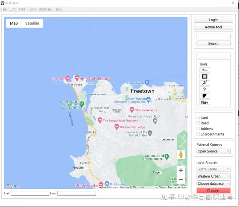Click the Google logo on map
239x207 pixels.
coord(12,186)
